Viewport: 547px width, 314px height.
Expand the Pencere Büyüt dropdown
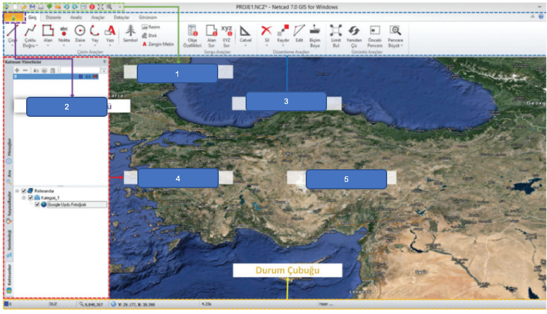[x=401, y=45]
